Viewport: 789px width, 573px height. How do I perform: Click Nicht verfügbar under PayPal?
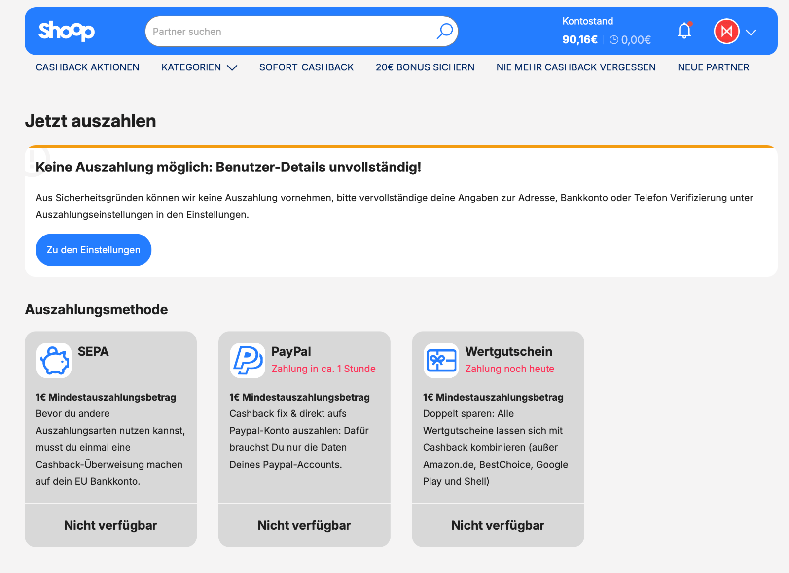tap(304, 525)
